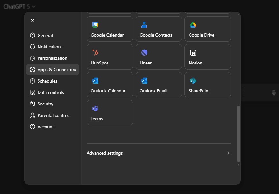Select the Notion connector
279x194 pixels.
click(207, 57)
